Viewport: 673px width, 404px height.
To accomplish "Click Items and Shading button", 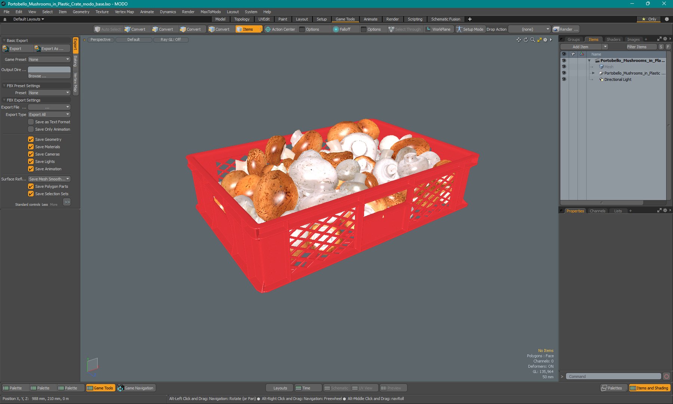I will pos(649,388).
